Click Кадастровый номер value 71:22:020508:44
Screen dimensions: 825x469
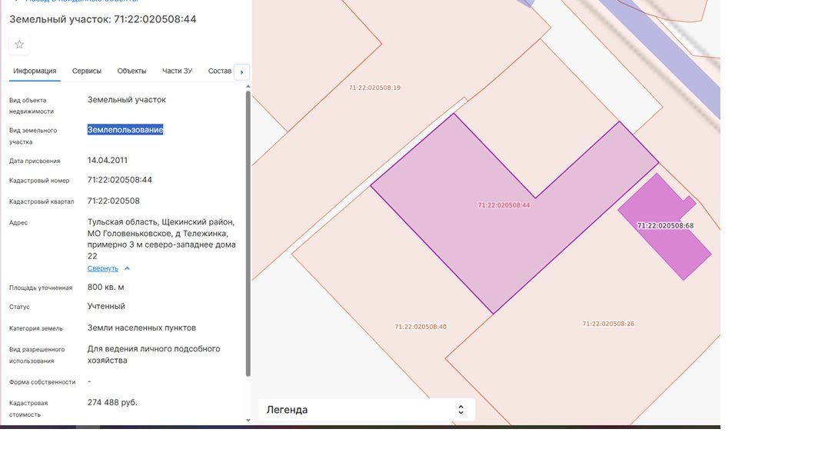(119, 180)
